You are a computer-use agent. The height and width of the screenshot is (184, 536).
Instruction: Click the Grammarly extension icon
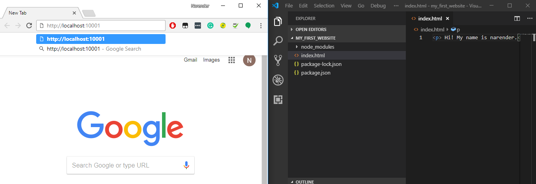[210, 26]
